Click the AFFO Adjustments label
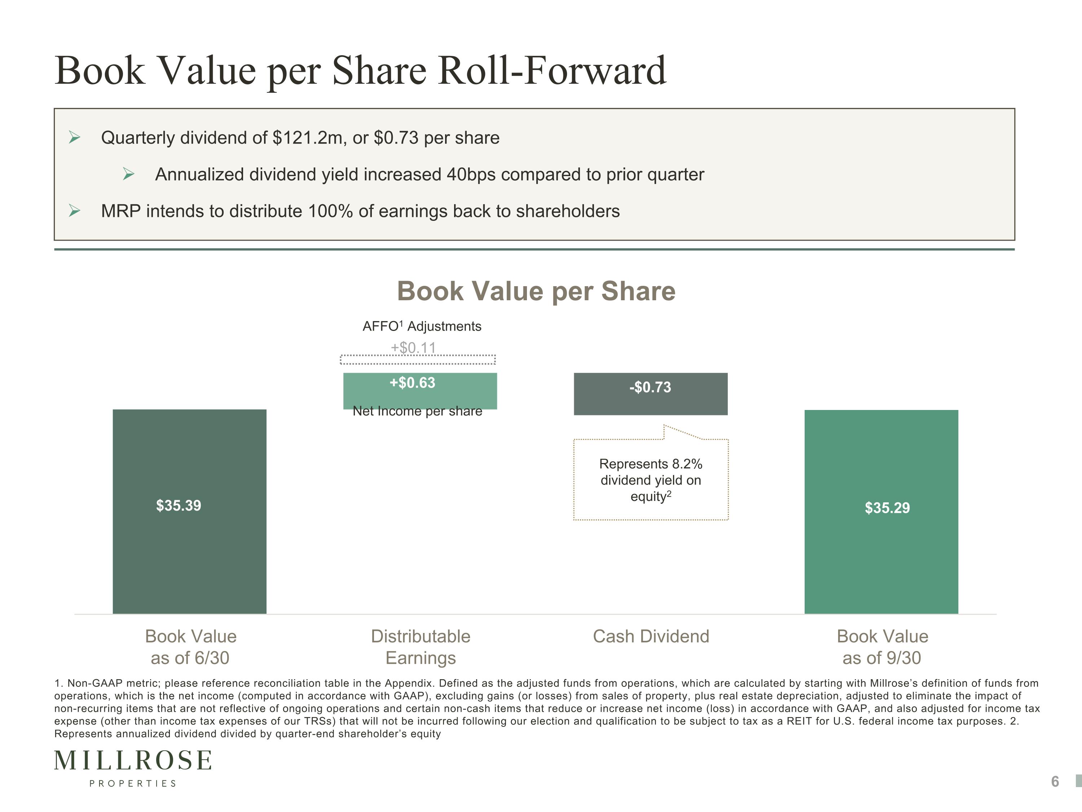The image size is (1082, 812). click(x=422, y=326)
